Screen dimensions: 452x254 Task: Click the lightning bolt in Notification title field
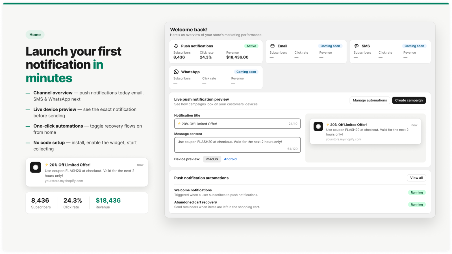(179, 124)
